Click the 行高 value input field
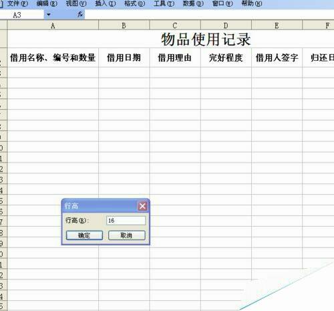This screenshot has height=311, width=334. tap(126, 221)
